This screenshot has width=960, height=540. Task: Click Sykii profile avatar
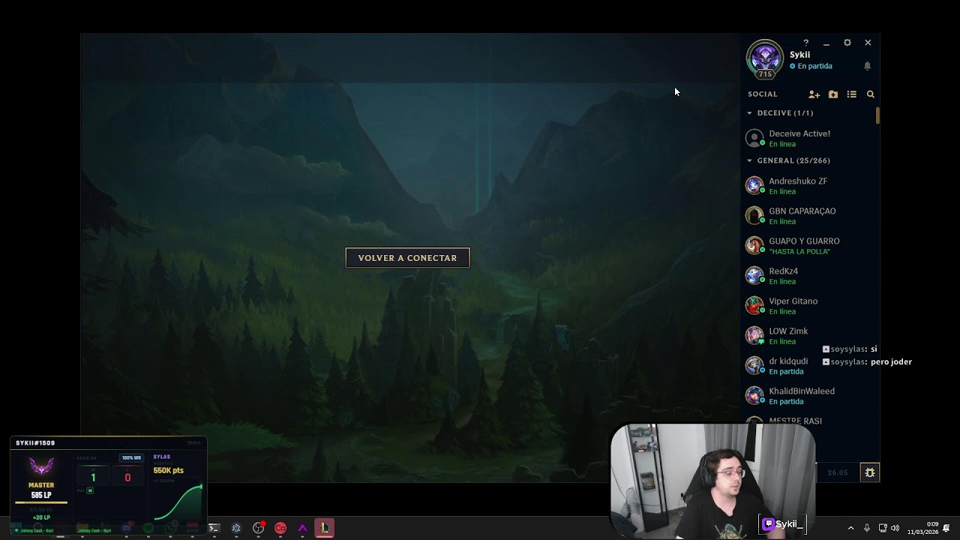coord(764,58)
